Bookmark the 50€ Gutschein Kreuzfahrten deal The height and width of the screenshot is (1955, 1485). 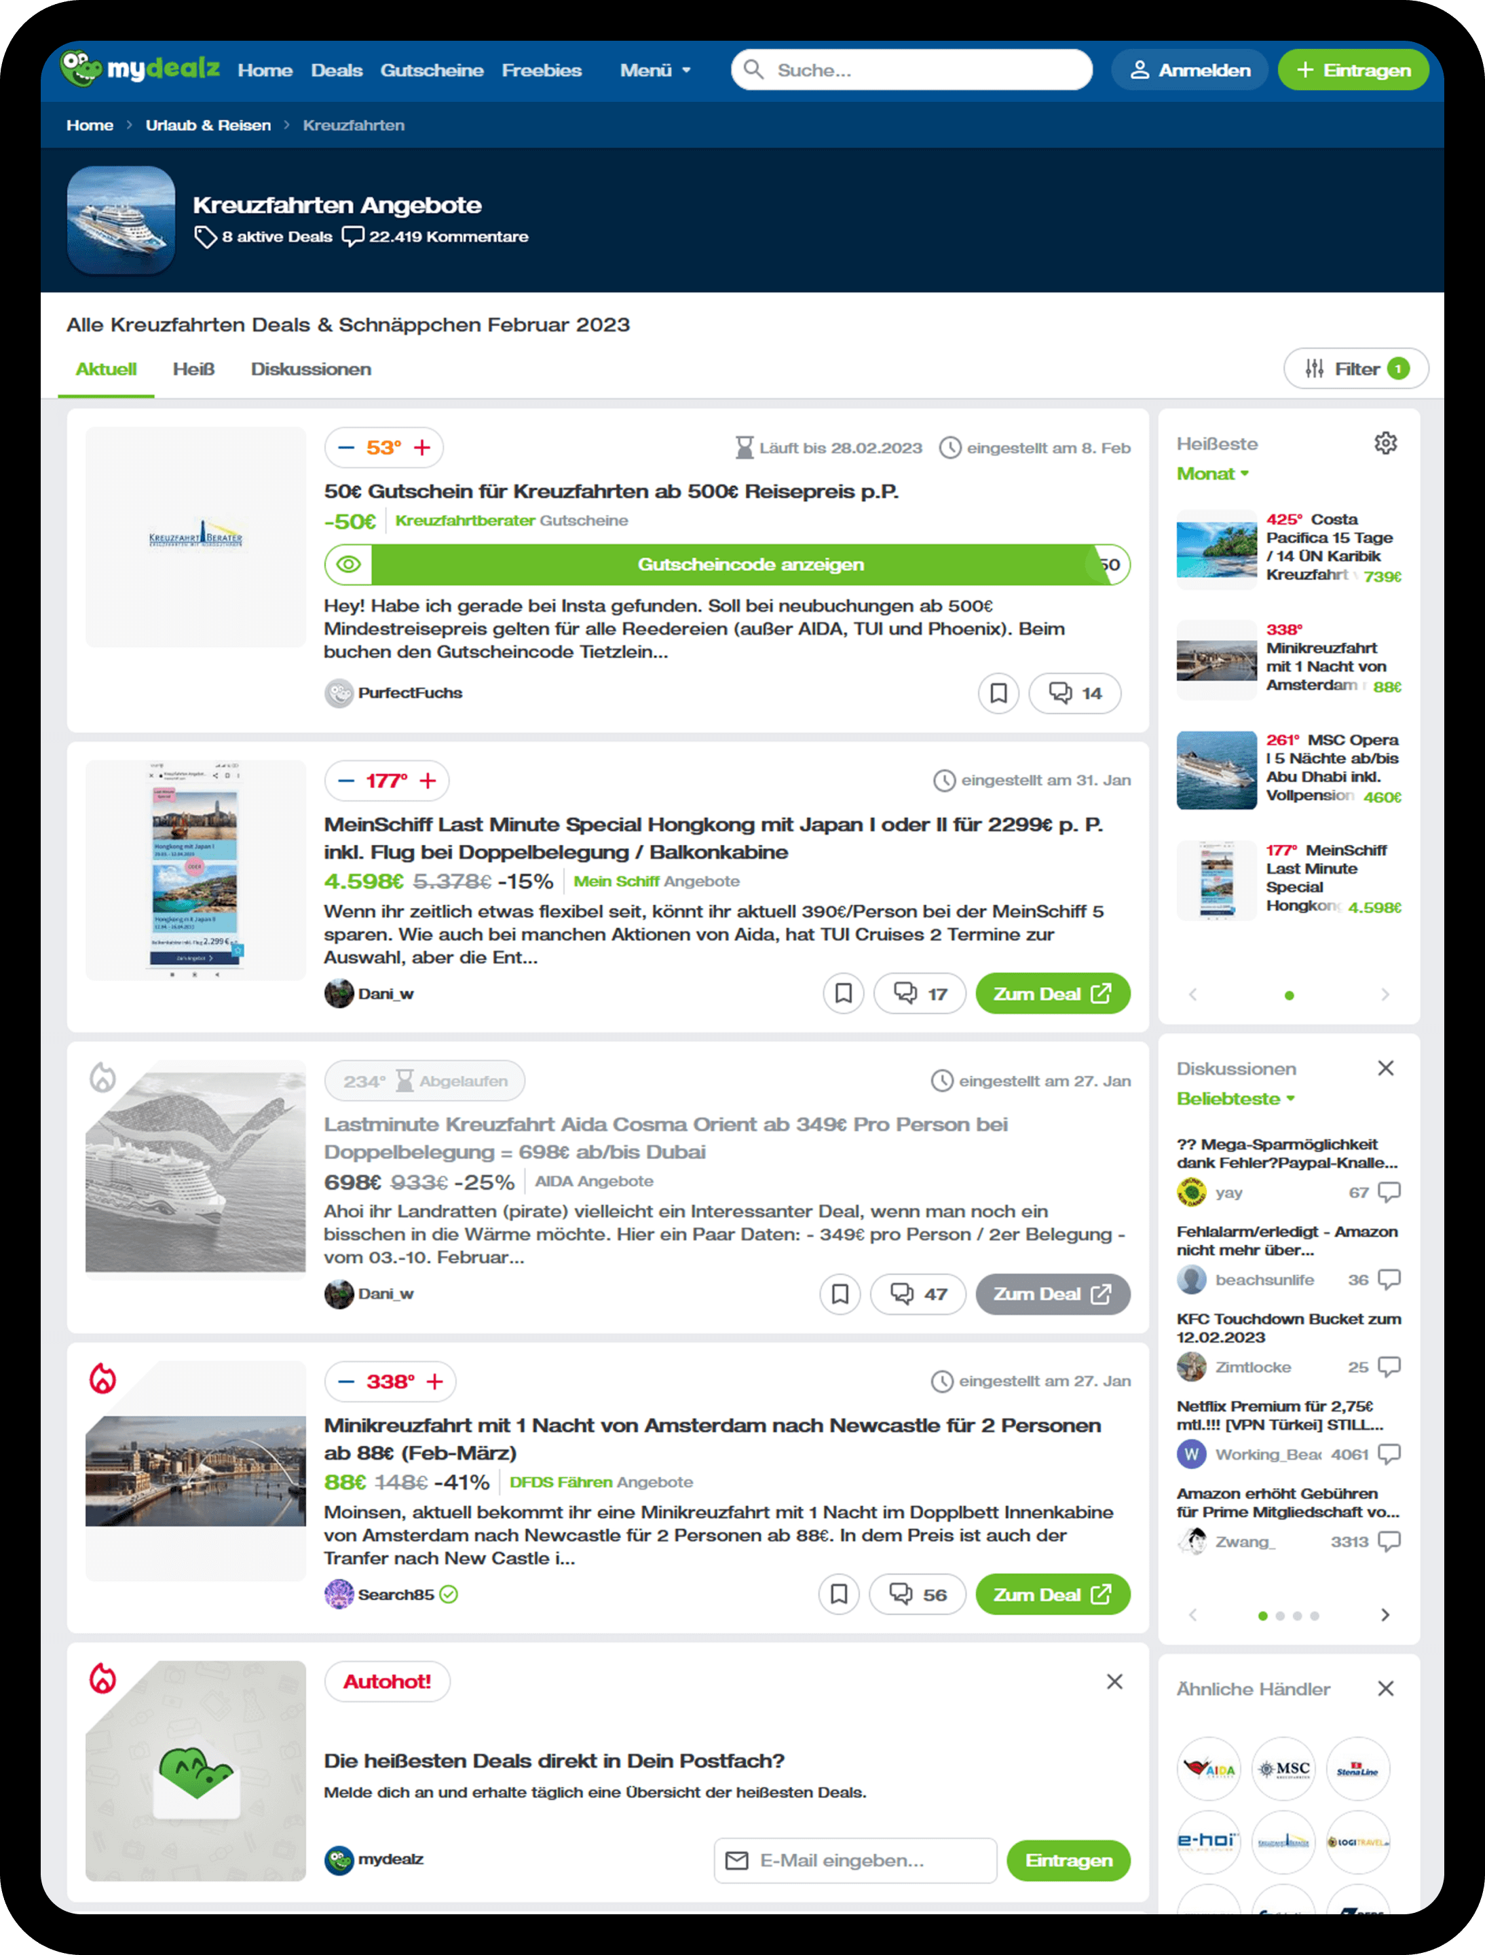click(x=998, y=693)
